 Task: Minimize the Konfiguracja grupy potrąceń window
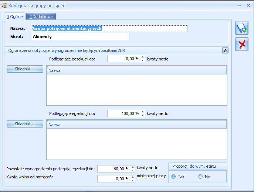tap(240, 6)
